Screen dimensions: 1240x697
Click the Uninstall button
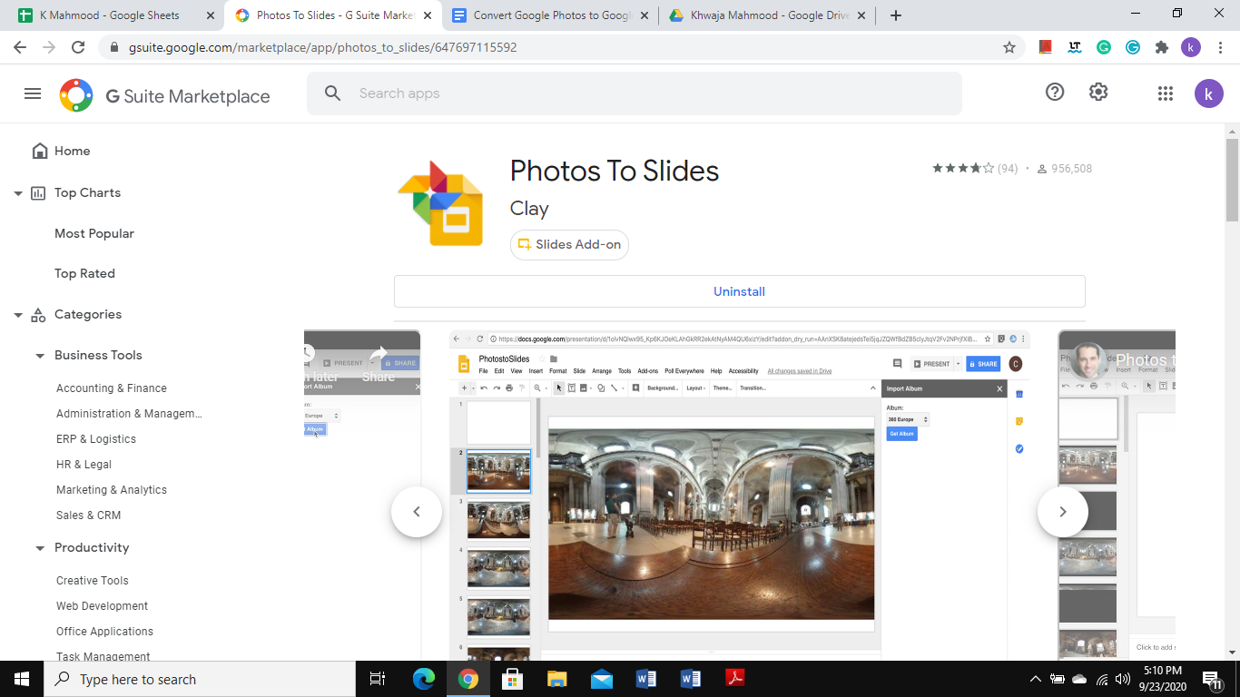click(740, 291)
